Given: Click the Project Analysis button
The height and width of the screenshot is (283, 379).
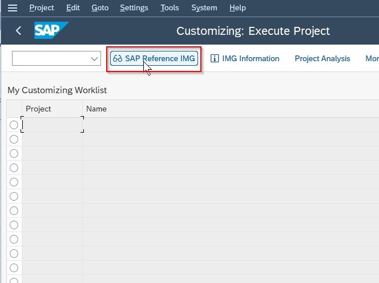Looking at the screenshot, I should click(322, 58).
